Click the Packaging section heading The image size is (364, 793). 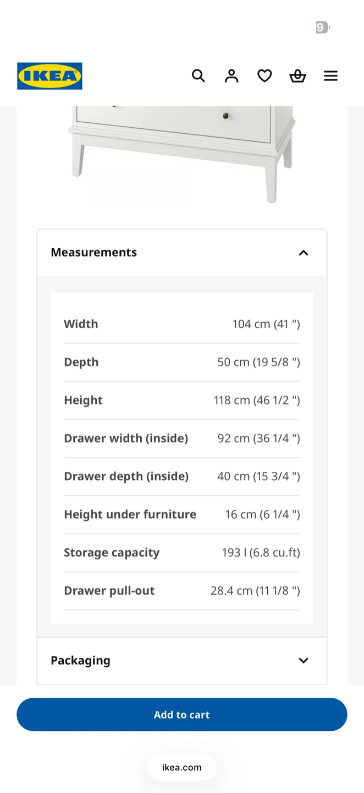coord(80,660)
